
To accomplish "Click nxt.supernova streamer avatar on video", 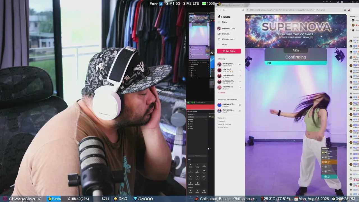I will click(x=248, y=17).
